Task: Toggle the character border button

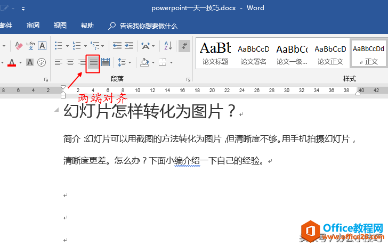Action: point(42,46)
